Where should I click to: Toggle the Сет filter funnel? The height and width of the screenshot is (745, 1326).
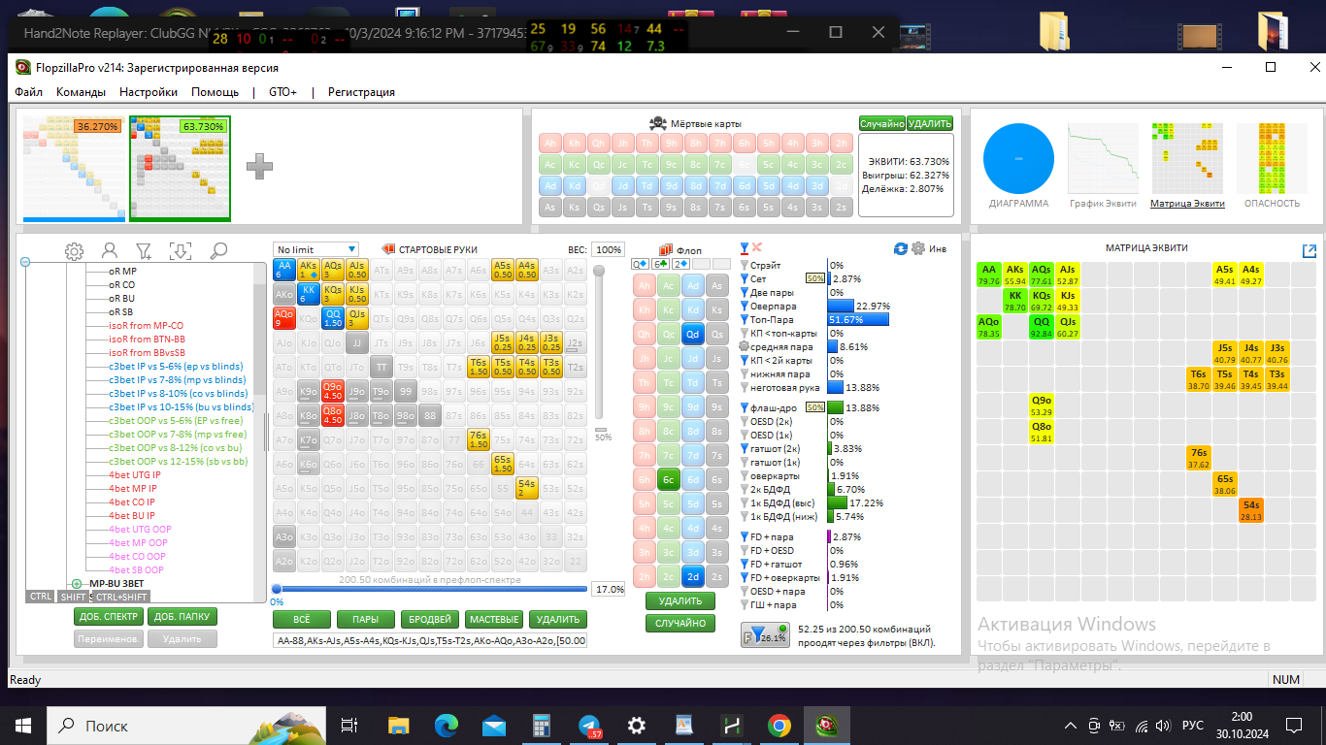[x=745, y=278]
